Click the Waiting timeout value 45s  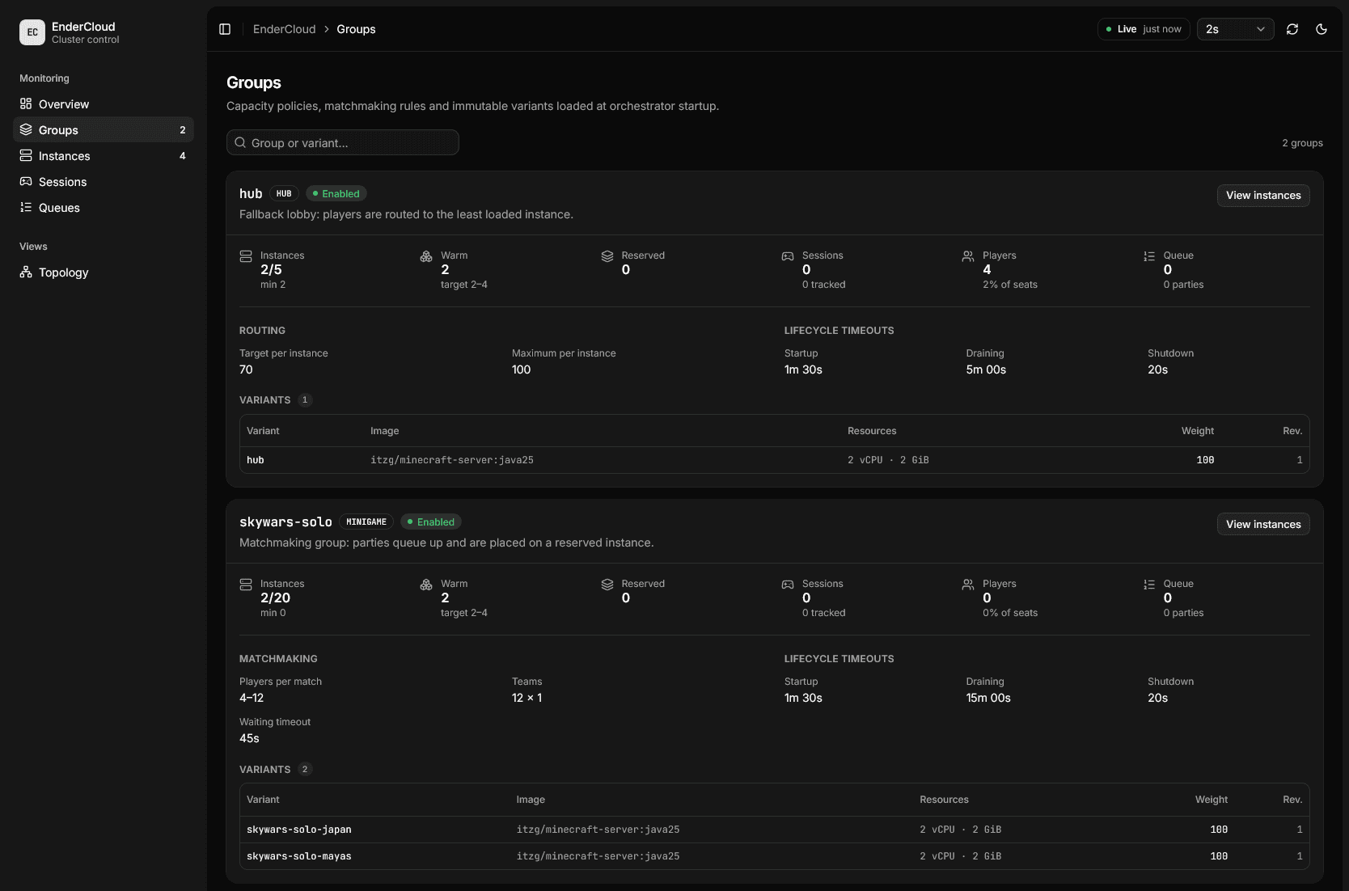(x=249, y=738)
